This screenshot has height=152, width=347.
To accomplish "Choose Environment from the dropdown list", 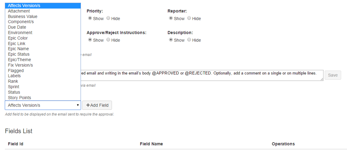I will tap(43, 33).
